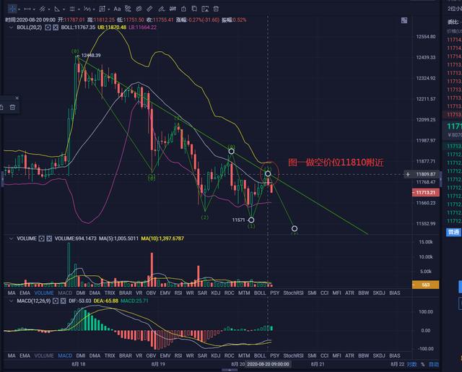Image resolution: width=462 pixels, height=372 pixels.
Task: Open dropdown arrow next to Fibonacci tool
Action: point(79,9)
